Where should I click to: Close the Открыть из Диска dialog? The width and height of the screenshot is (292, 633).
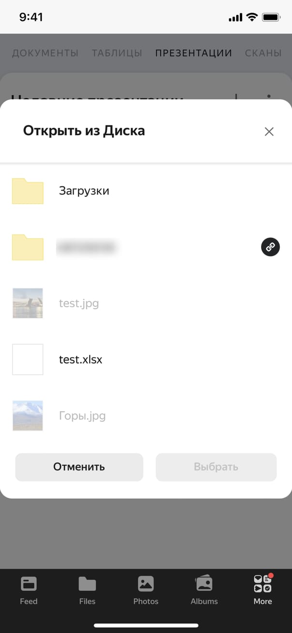(x=269, y=131)
